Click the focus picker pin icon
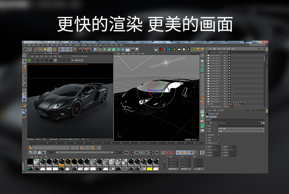The width and height of the screenshot is (289, 194). tap(64, 60)
